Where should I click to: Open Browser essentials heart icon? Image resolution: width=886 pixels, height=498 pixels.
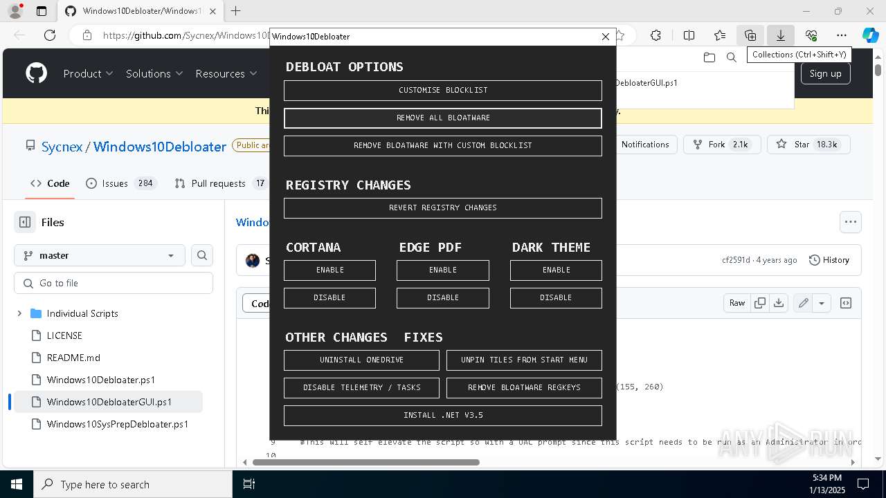(811, 35)
